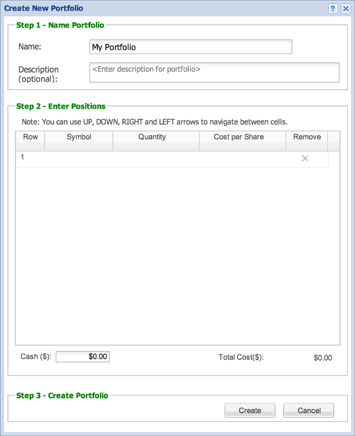
Task: Open the help question mark icon
Action: pyautogui.click(x=332, y=8)
